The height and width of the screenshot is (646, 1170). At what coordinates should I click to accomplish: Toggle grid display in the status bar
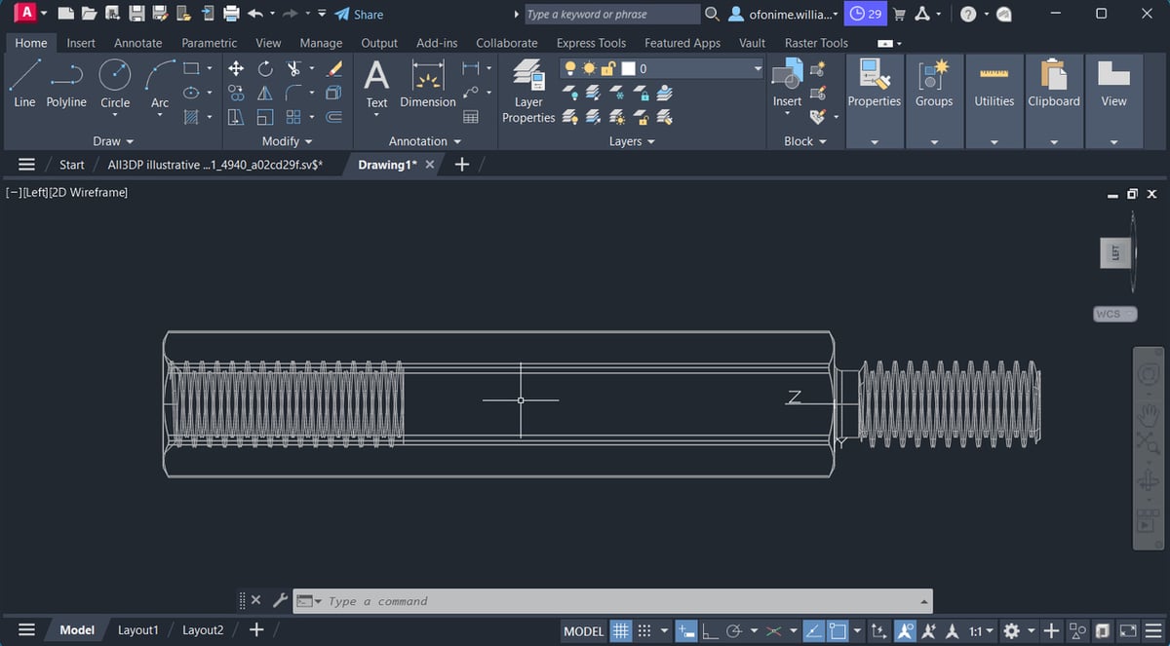click(621, 630)
